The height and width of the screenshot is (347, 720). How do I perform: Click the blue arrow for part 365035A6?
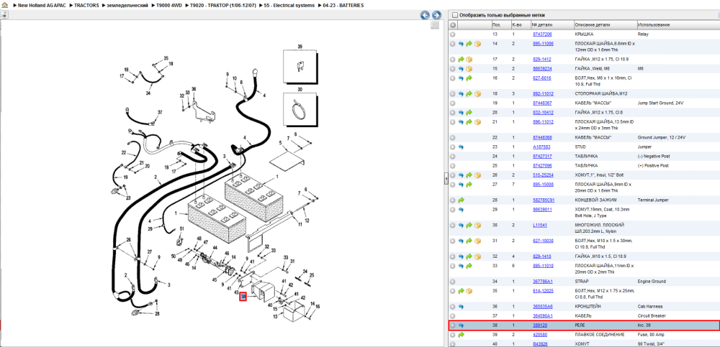click(x=461, y=307)
